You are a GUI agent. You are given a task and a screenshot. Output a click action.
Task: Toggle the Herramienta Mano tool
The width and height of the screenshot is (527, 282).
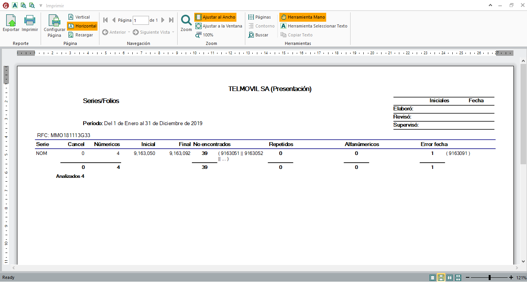(x=303, y=17)
